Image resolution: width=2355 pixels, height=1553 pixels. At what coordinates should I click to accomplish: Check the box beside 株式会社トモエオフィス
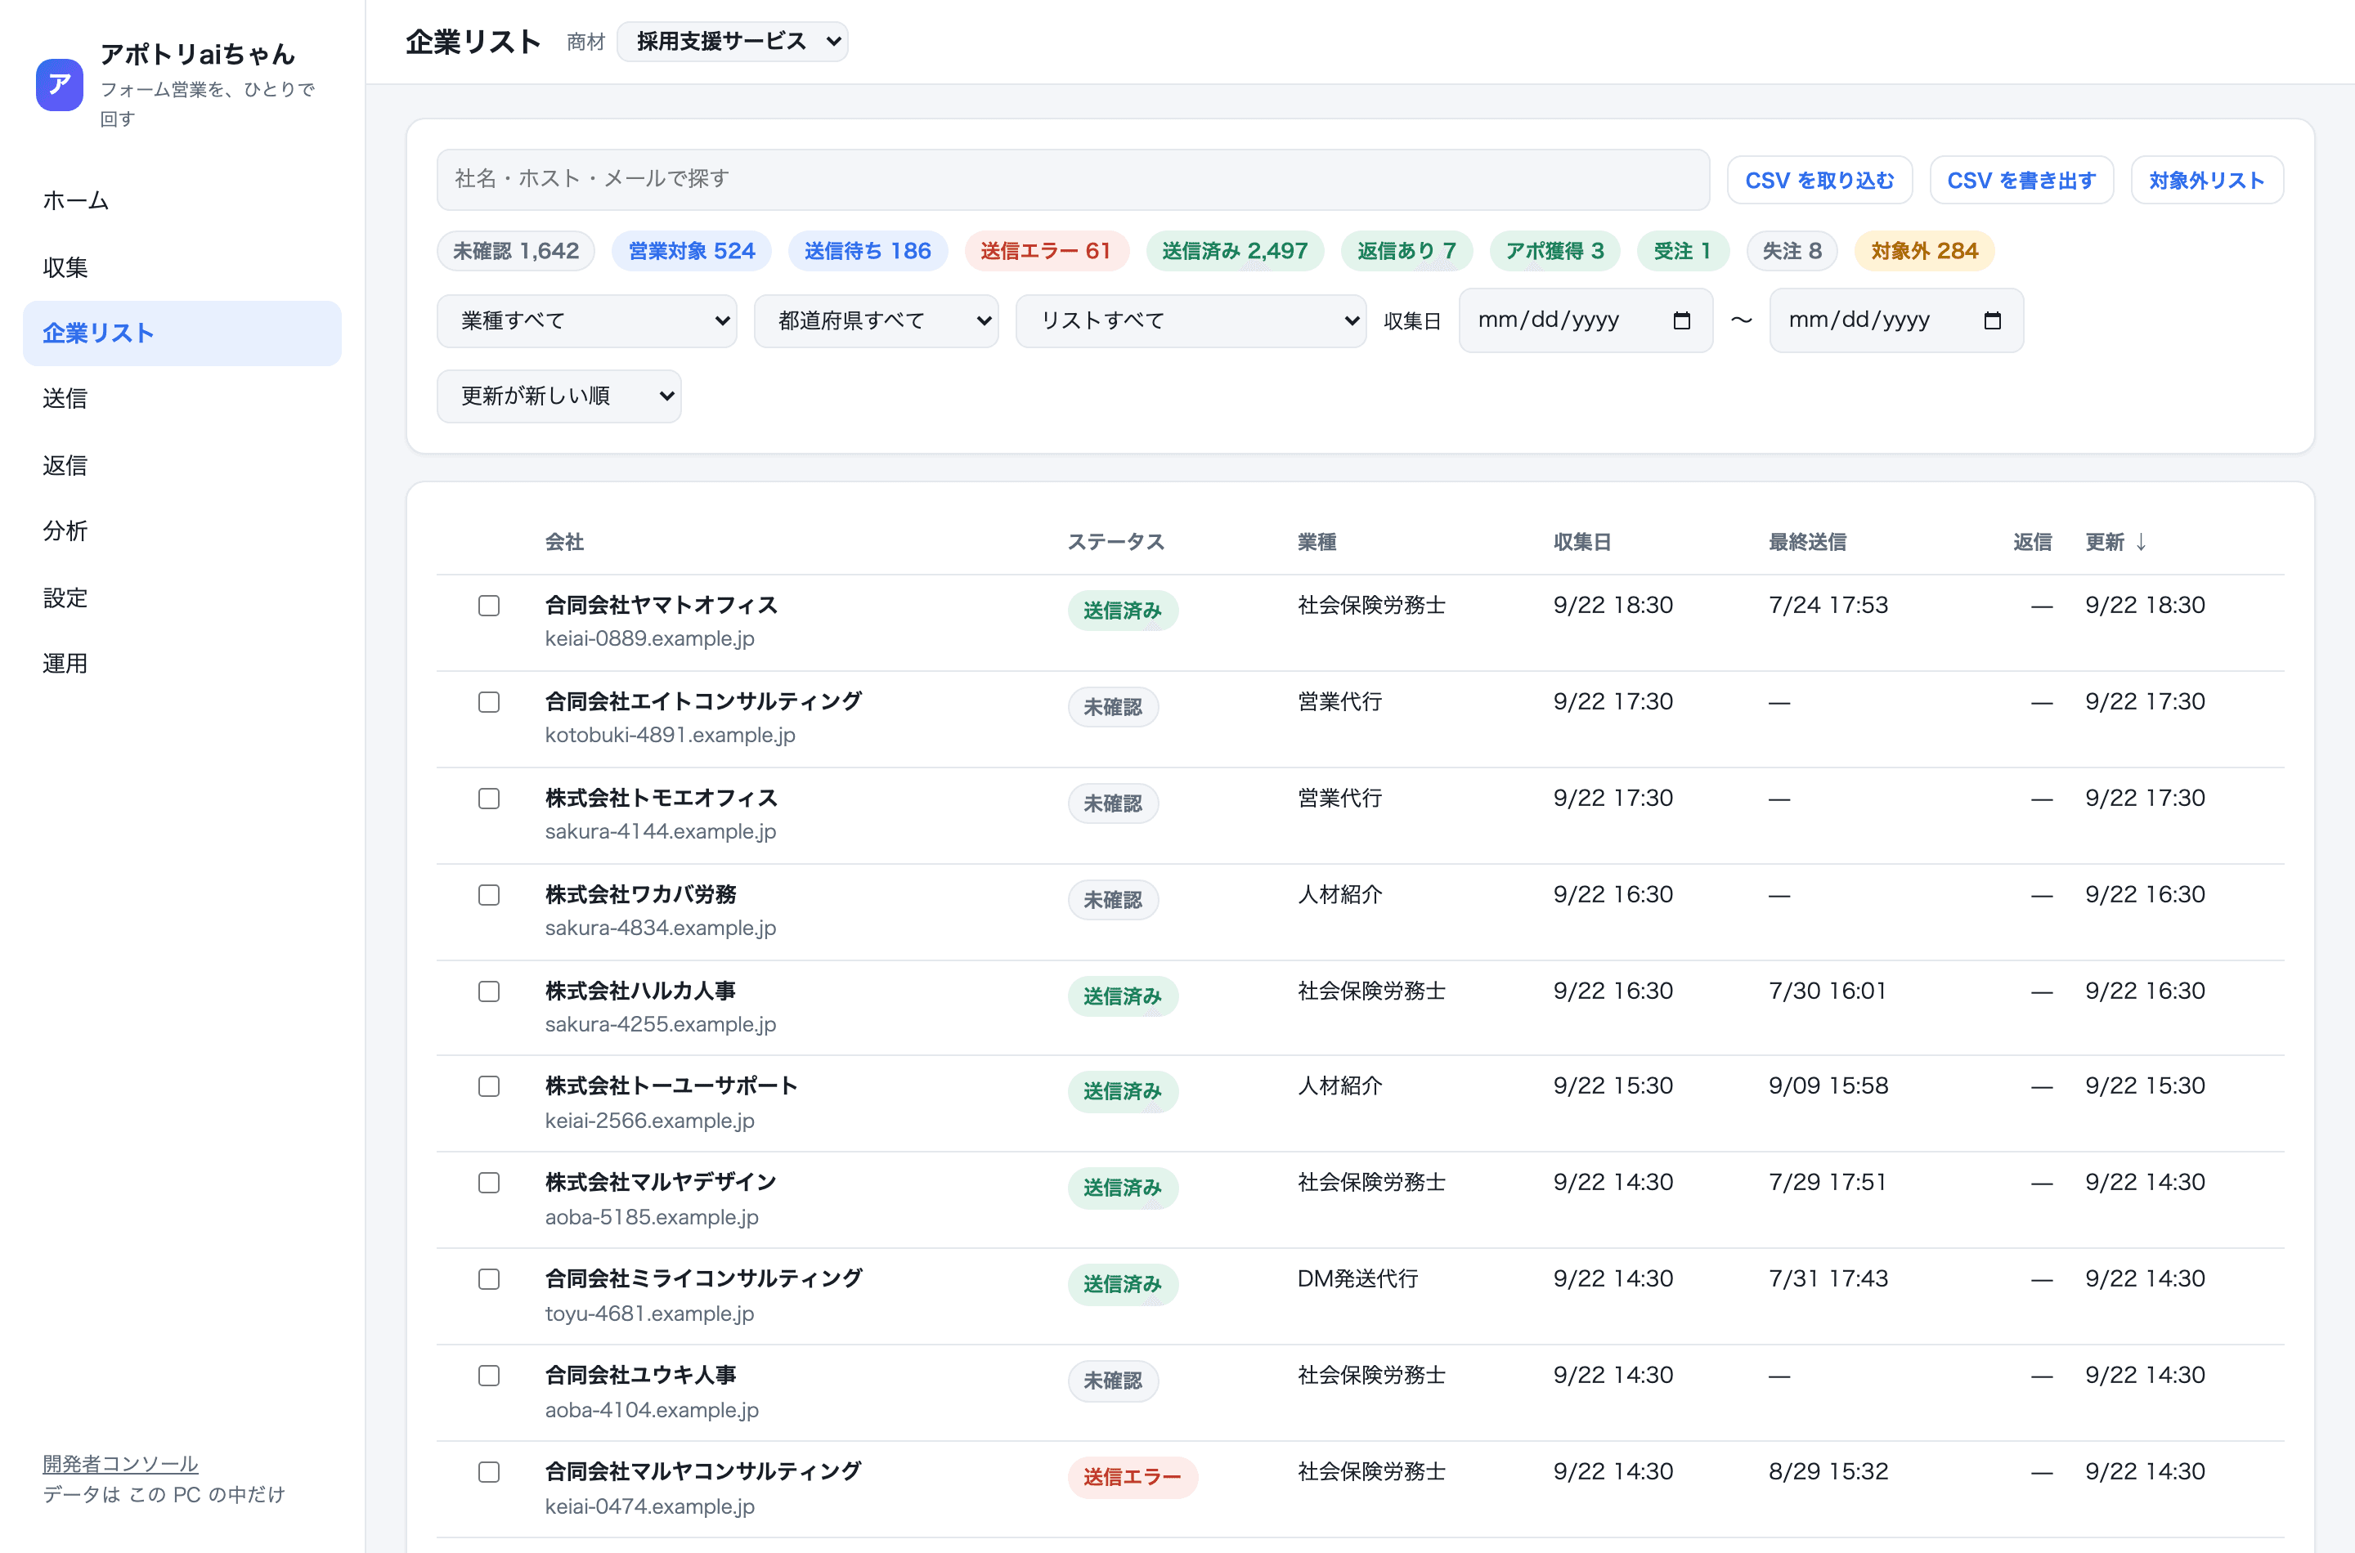(488, 799)
